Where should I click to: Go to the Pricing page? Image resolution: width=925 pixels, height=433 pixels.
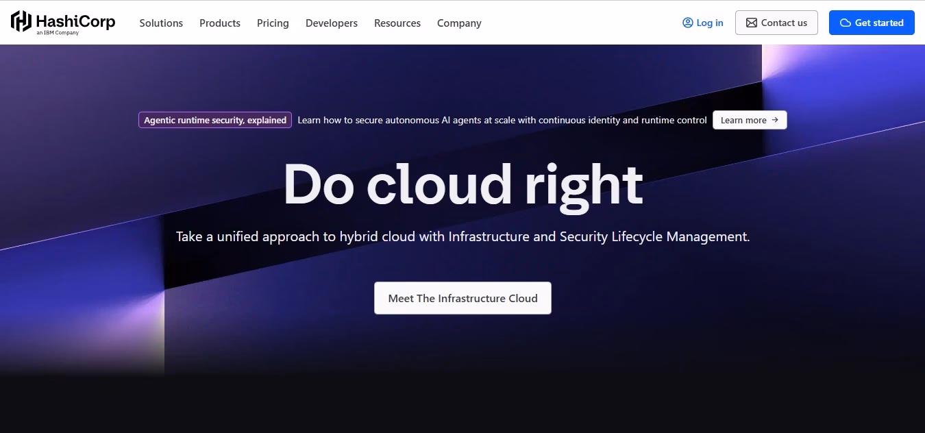point(273,23)
